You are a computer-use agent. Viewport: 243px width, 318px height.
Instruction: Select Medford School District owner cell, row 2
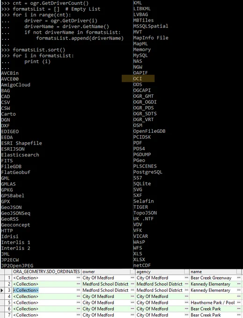(x=105, y=284)
